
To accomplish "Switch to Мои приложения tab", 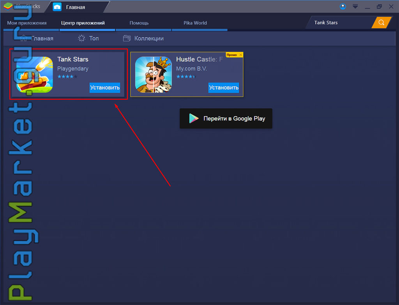I will tap(27, 23).
